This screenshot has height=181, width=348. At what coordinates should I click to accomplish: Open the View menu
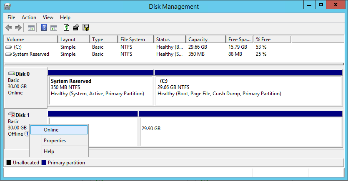tap(48, 17)
